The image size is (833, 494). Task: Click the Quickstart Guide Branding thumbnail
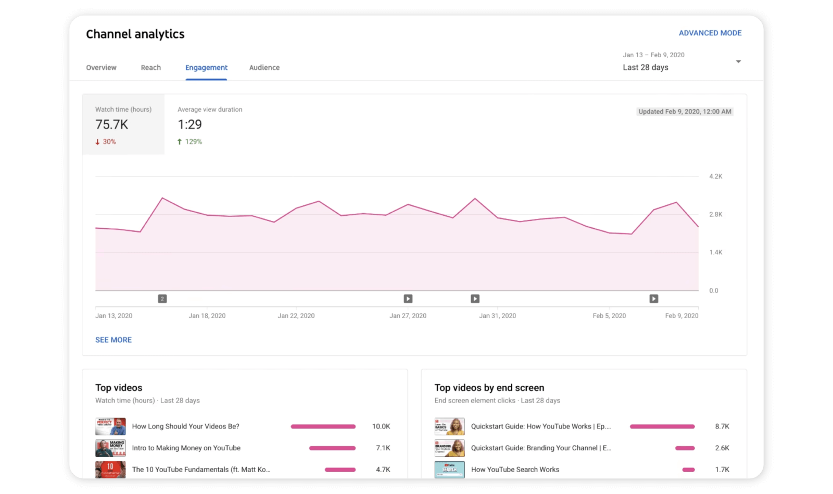coord(449,448)
